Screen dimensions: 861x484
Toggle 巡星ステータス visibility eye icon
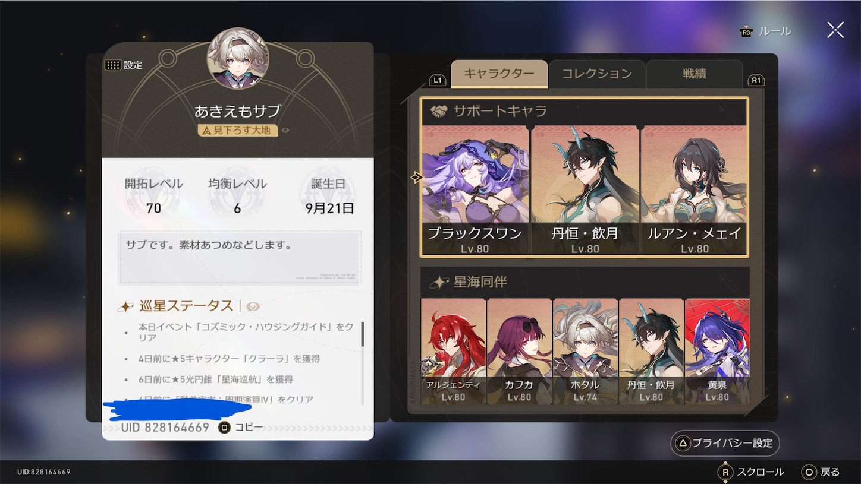tap(253, 306)
